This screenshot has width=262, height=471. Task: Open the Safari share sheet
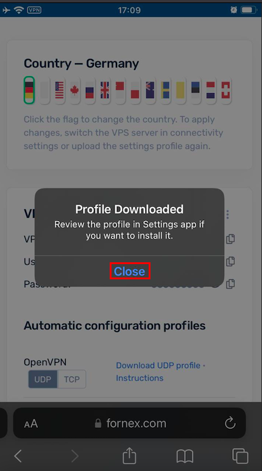point(129,455)
